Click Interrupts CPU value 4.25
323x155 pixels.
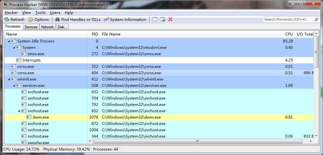point(289,60)
